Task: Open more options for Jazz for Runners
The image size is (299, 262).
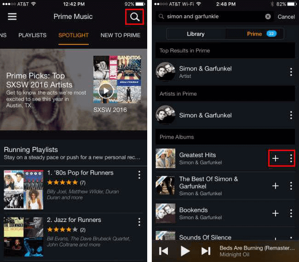Action: pos(139,222)
